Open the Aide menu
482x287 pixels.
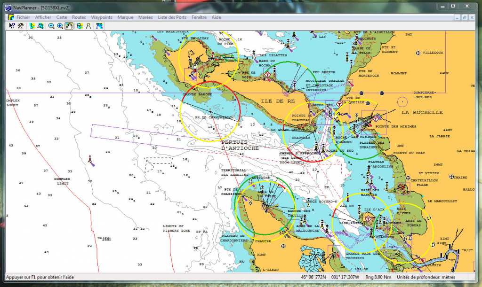point(216,17)
